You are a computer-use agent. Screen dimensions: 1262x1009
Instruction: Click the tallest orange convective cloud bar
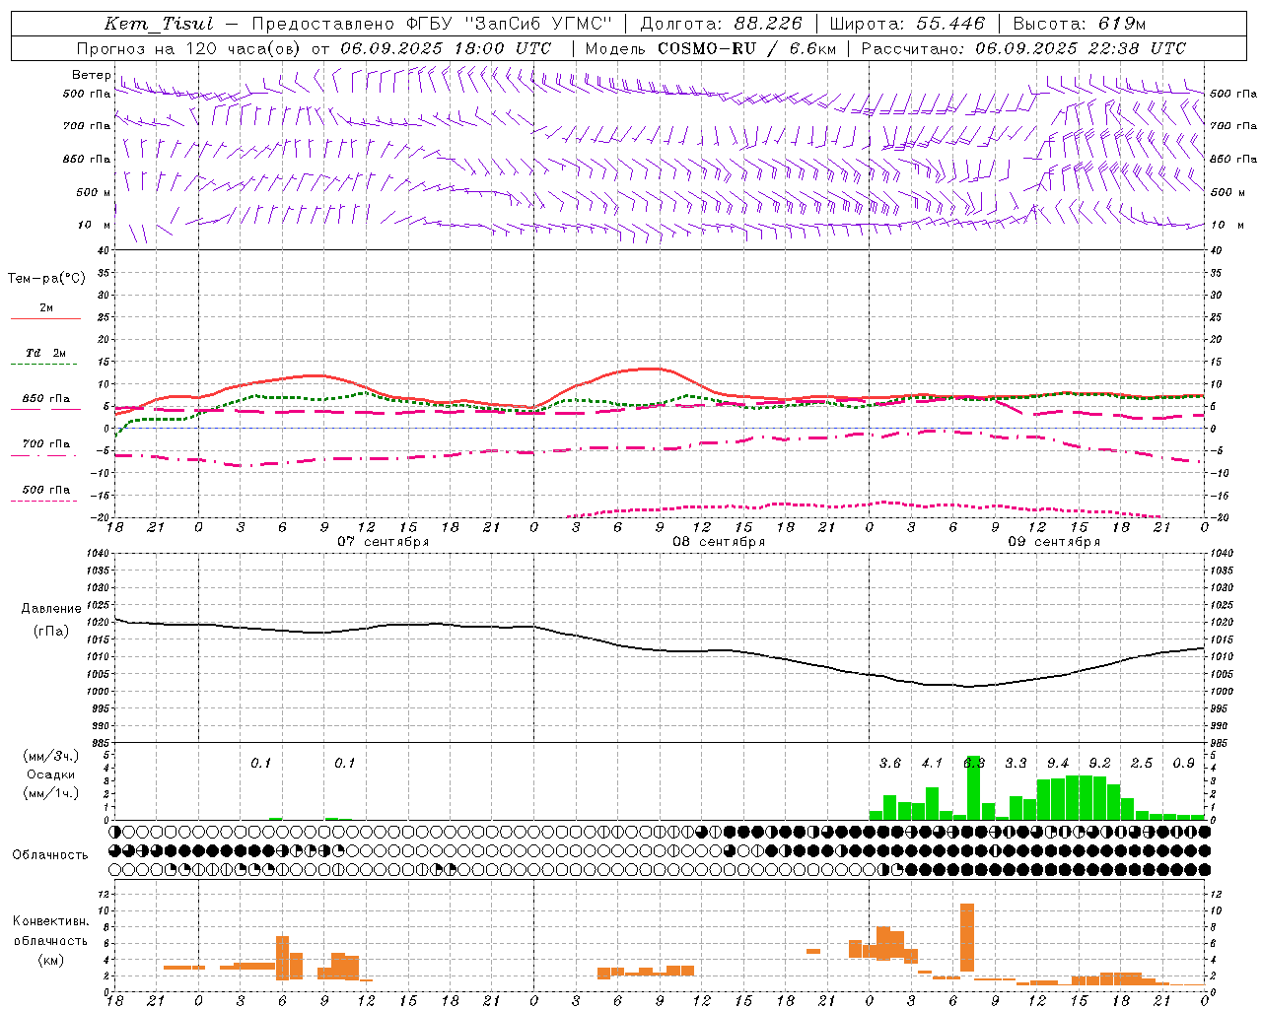967,937
